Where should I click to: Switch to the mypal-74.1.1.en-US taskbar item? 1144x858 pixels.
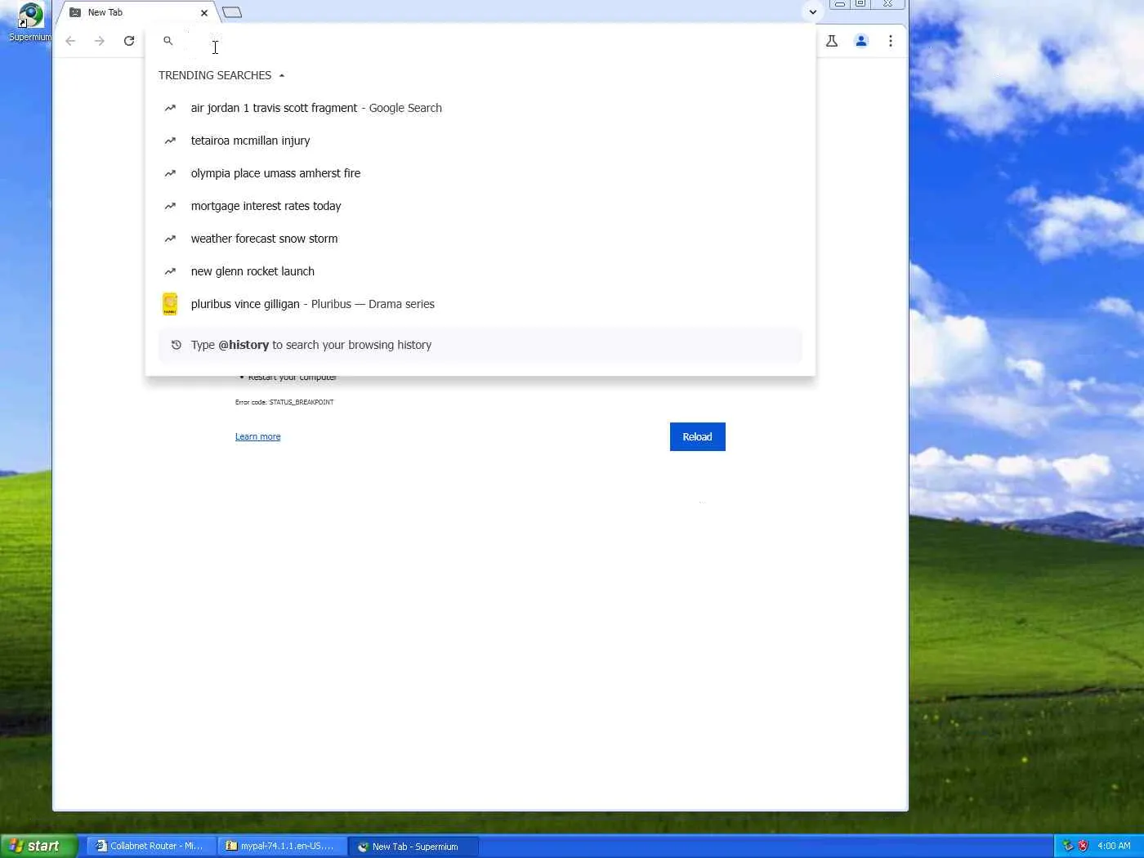[x=282, y=846]
